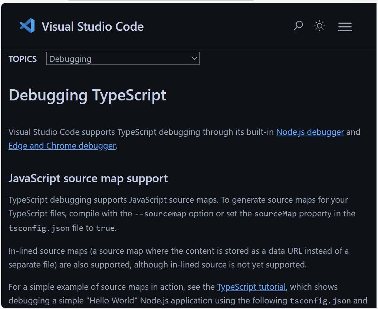The height and width of the screenshot is (309, 378).
Task: Click the --sourcemap inline code text
Action: point(160,214)
